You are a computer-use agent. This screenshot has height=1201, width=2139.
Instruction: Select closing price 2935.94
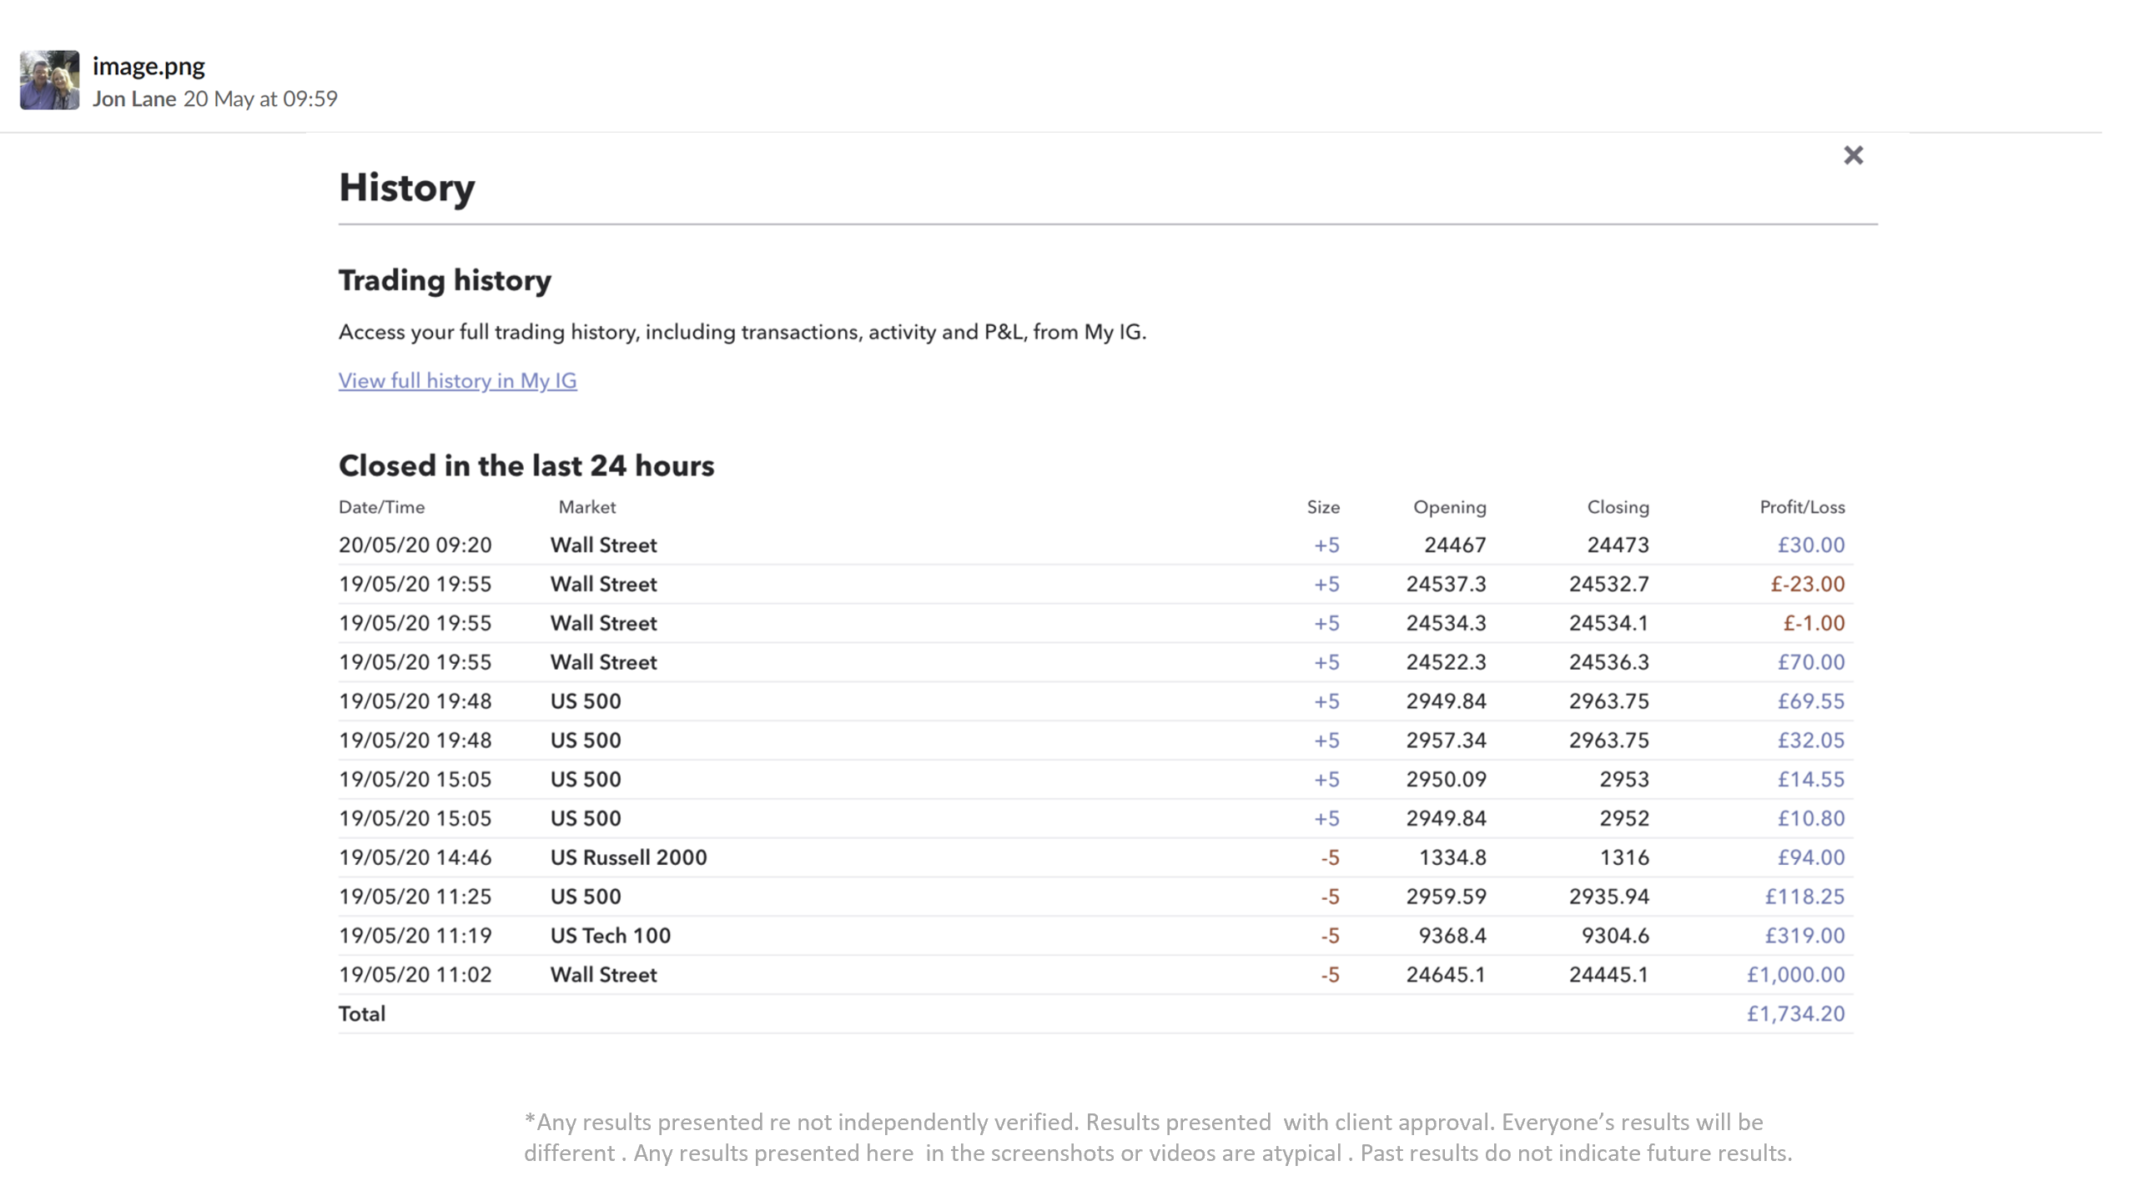[1608, 897]
